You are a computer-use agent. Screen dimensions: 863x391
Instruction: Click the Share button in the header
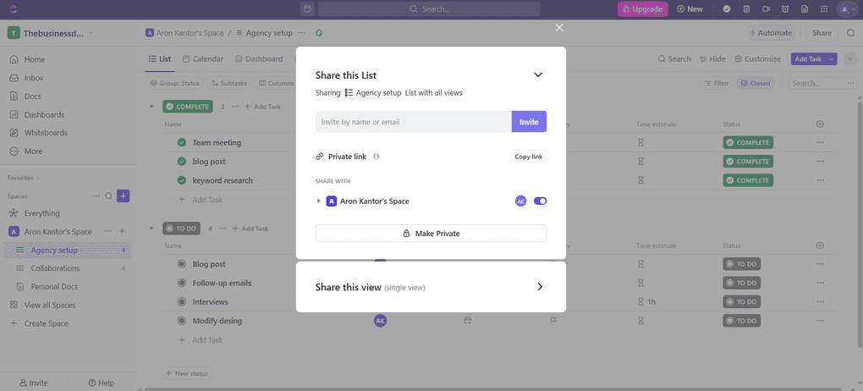click(x=822, y=33)
